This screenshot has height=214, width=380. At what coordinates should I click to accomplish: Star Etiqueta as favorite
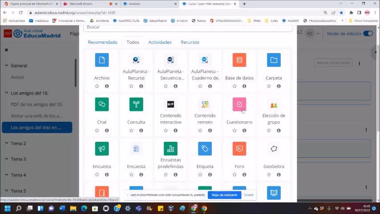click(x=200, y=175)
